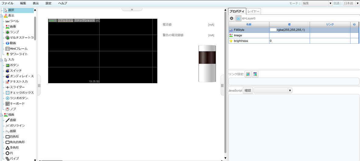
Task: Click the 確認 JavaScript confirm button
Action: click(248, 91)
